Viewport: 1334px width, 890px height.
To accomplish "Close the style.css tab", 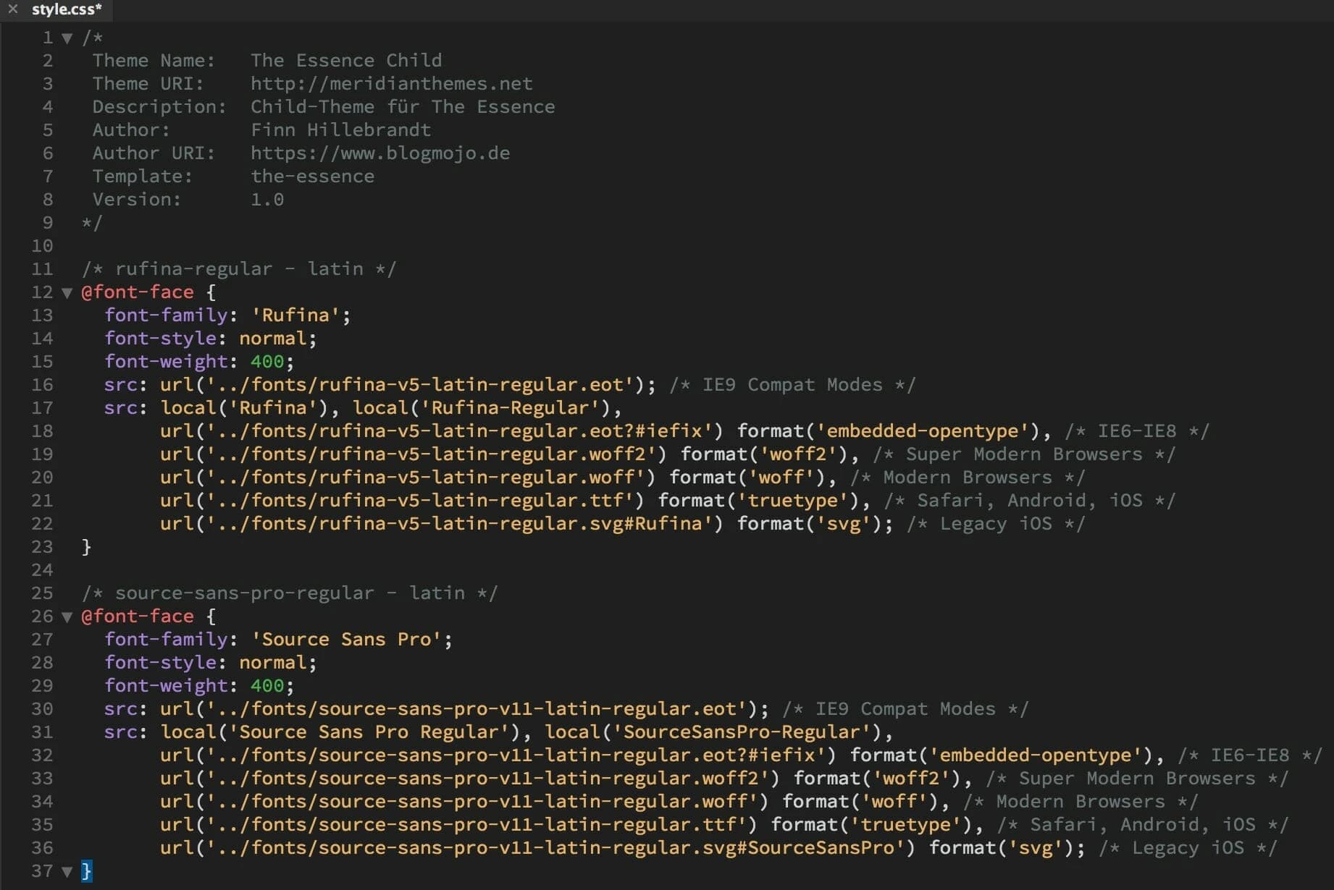I will click(12, 10).
